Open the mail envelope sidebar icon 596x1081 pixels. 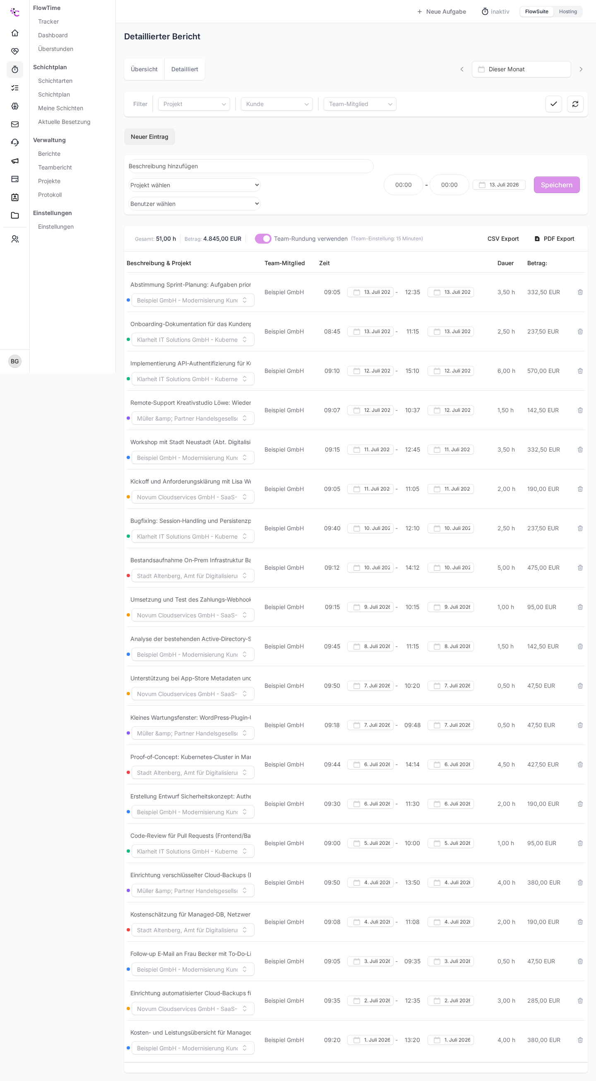(x=14, y=124)
